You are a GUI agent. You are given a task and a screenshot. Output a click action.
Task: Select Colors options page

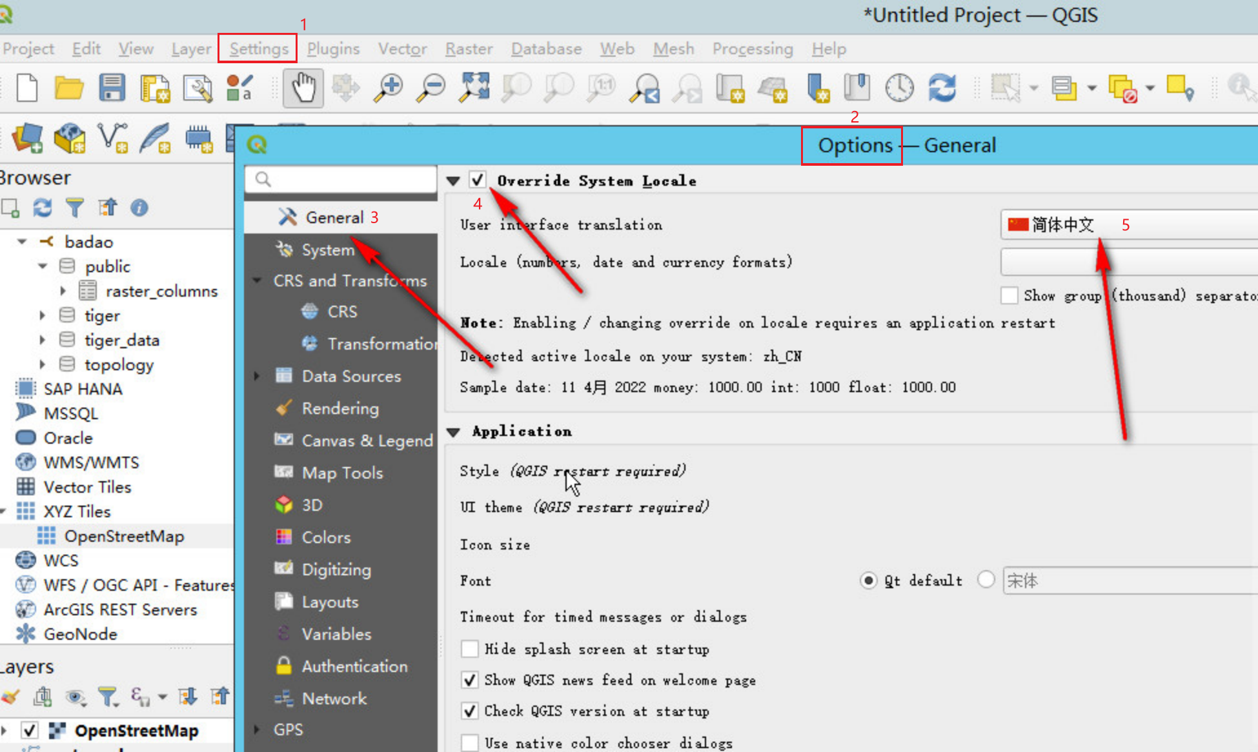pyautogui.click(x=341, y=537)
